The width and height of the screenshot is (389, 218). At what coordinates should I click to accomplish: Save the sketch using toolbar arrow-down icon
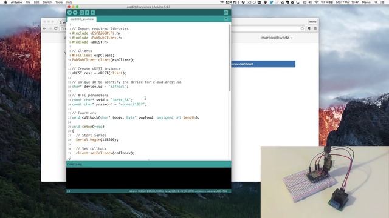pyautogui.click(x=92, y=13)
